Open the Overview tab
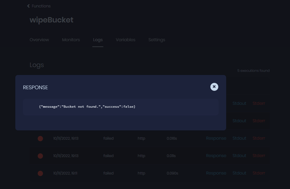 click(x=39, y=40)
